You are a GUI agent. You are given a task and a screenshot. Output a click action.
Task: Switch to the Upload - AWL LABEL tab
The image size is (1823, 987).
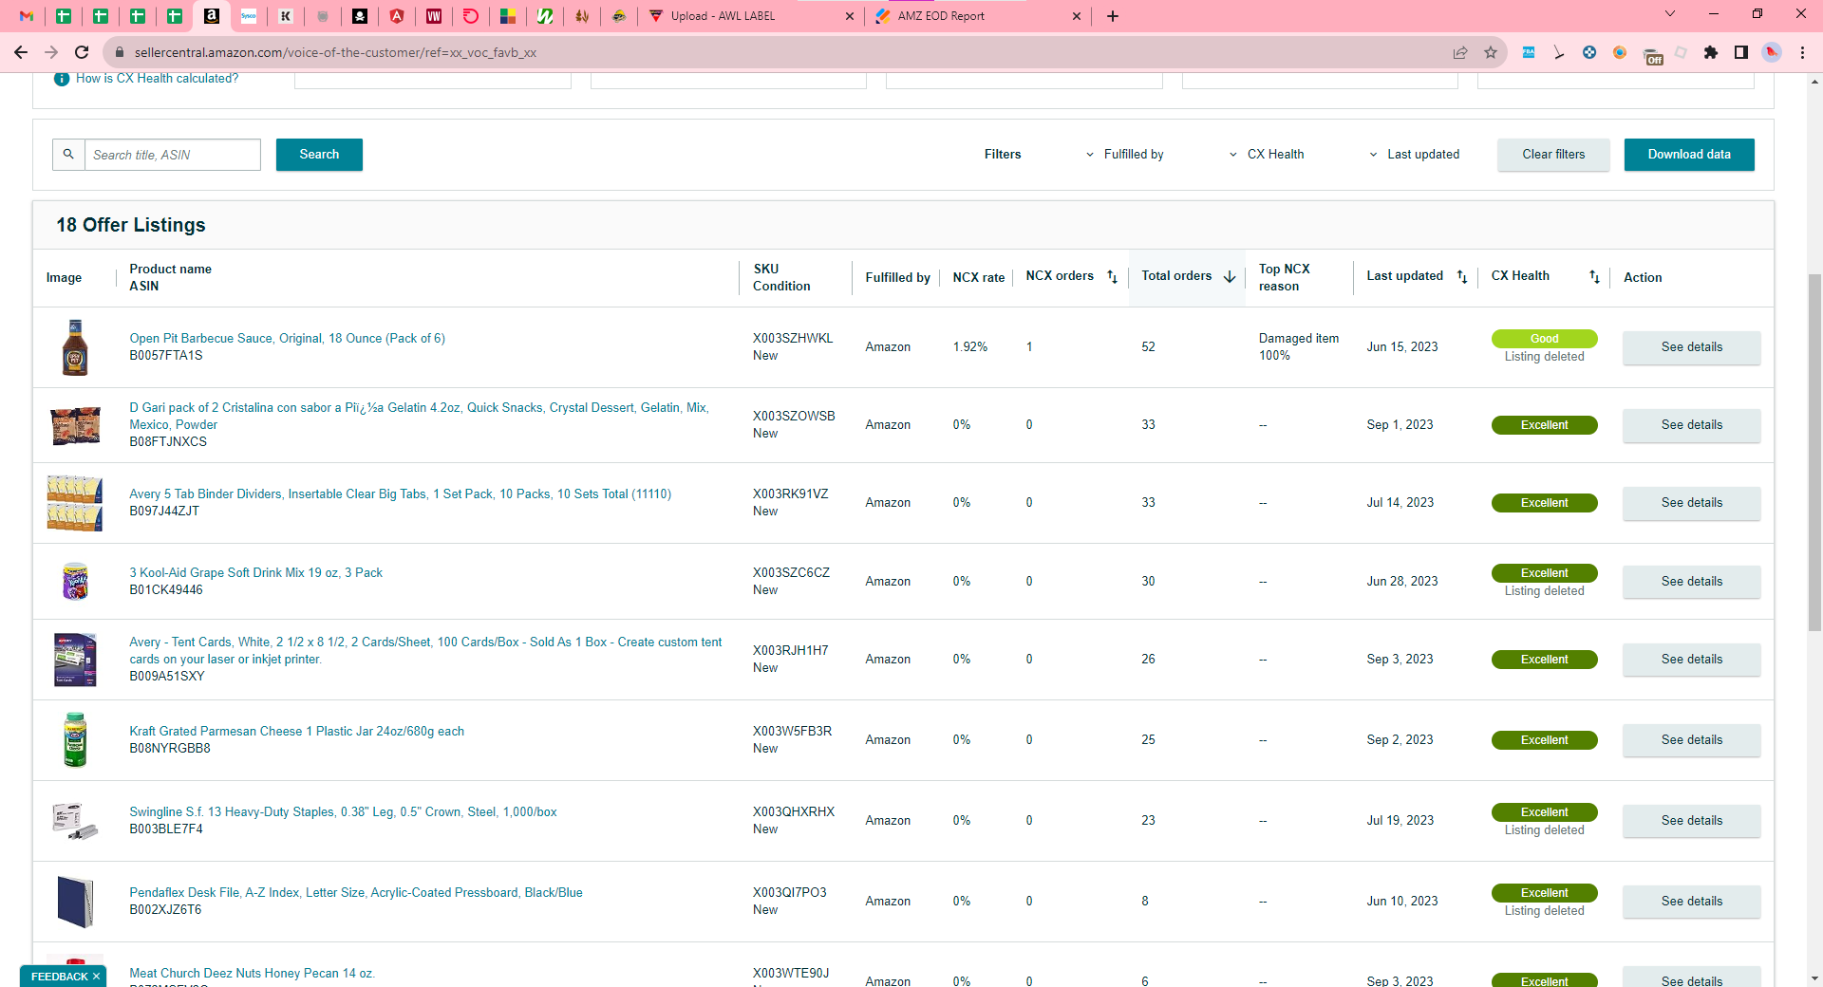click(x=749, y=16)
